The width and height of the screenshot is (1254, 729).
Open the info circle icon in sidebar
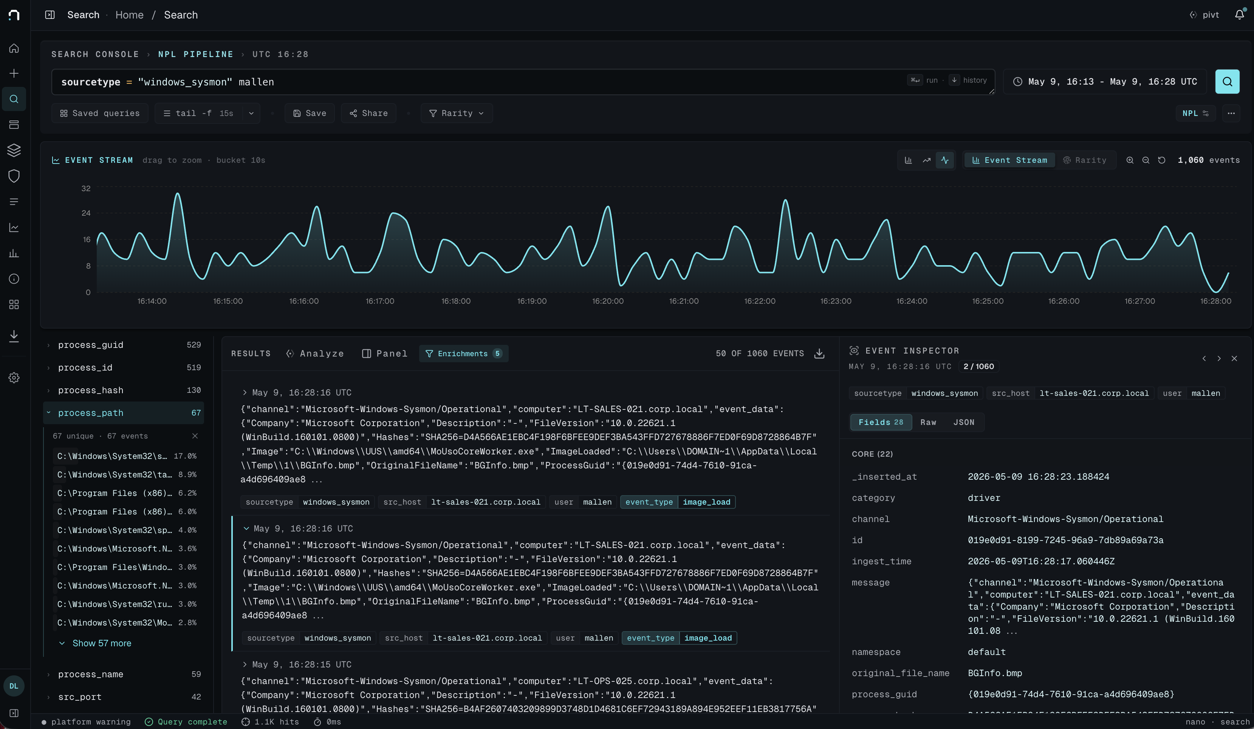[x=14, y=278]
